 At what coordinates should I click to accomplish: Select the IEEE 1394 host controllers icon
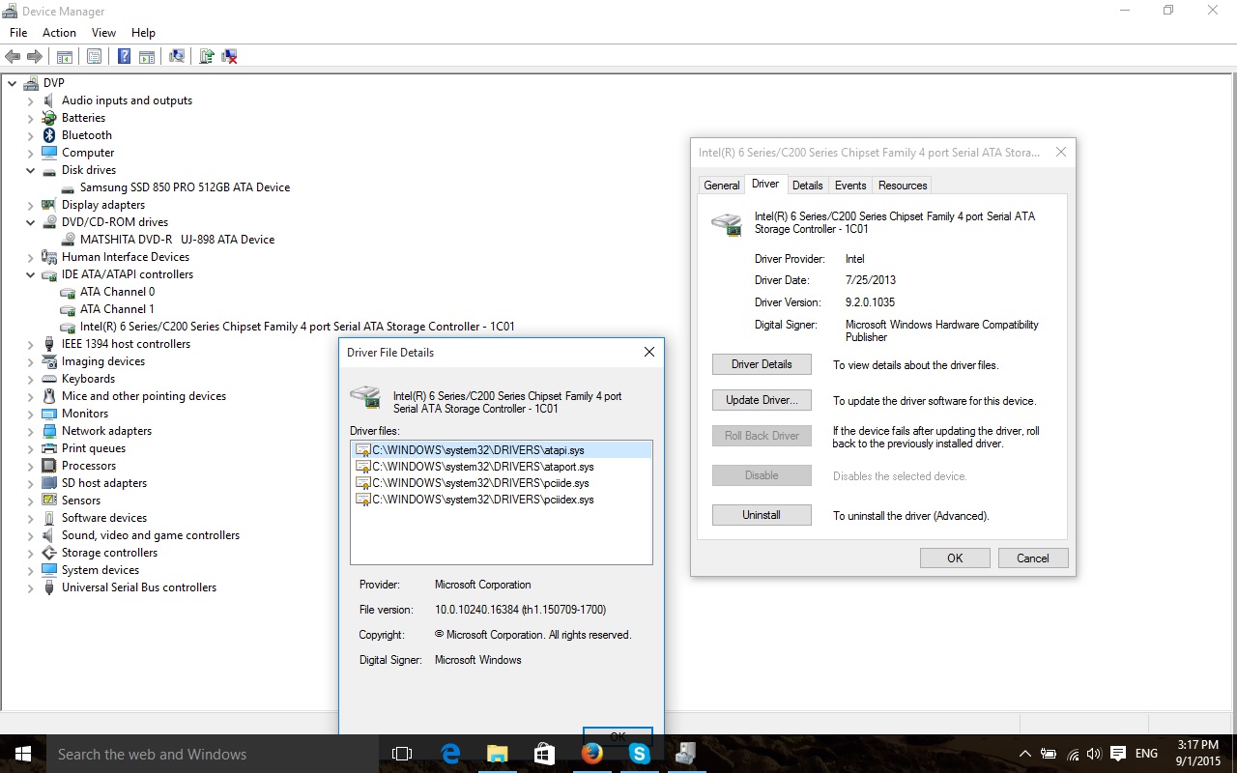click(x=49, y=344)
